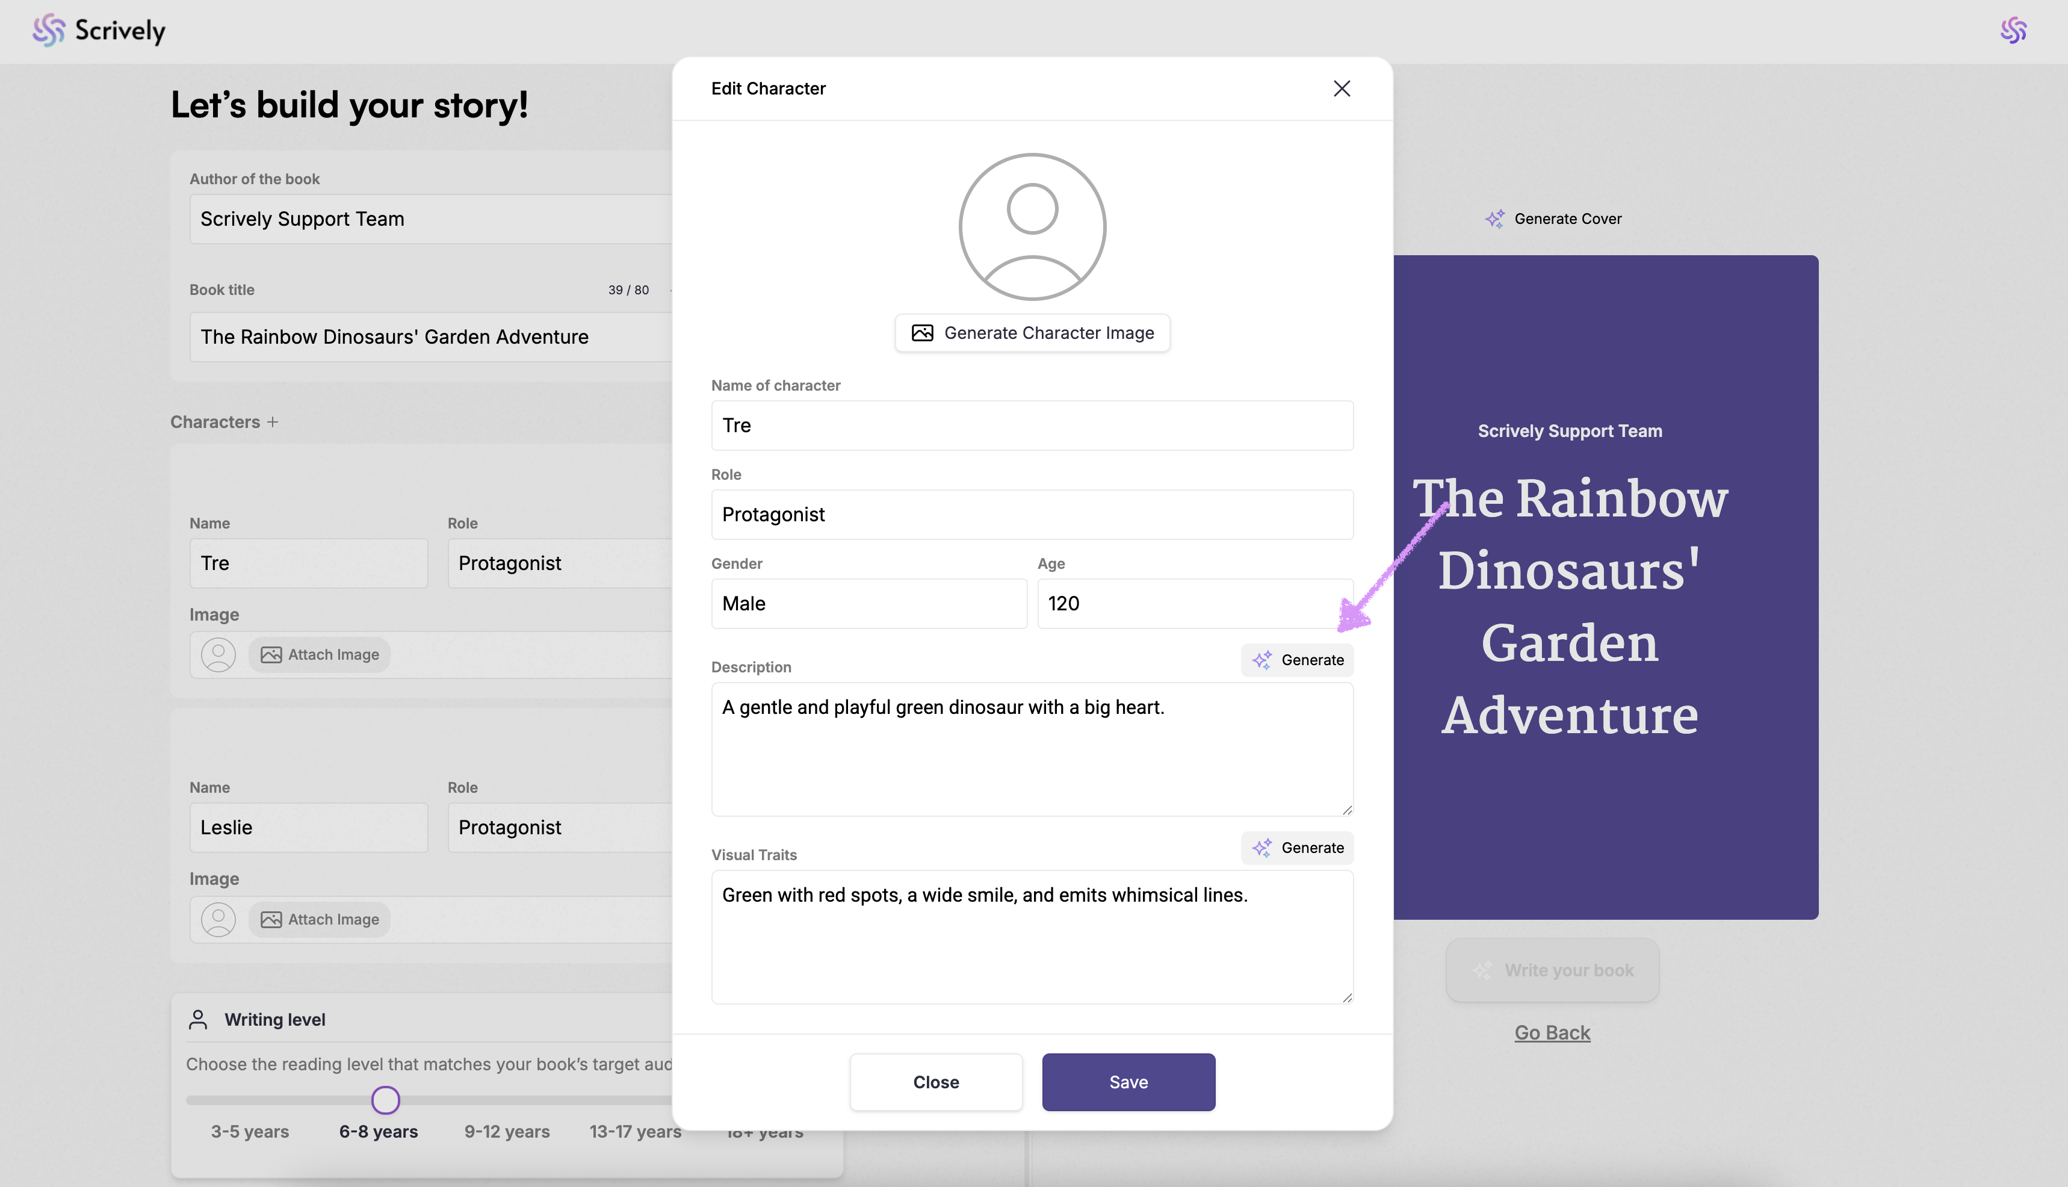Focus the Age field showing 120

1195,603
